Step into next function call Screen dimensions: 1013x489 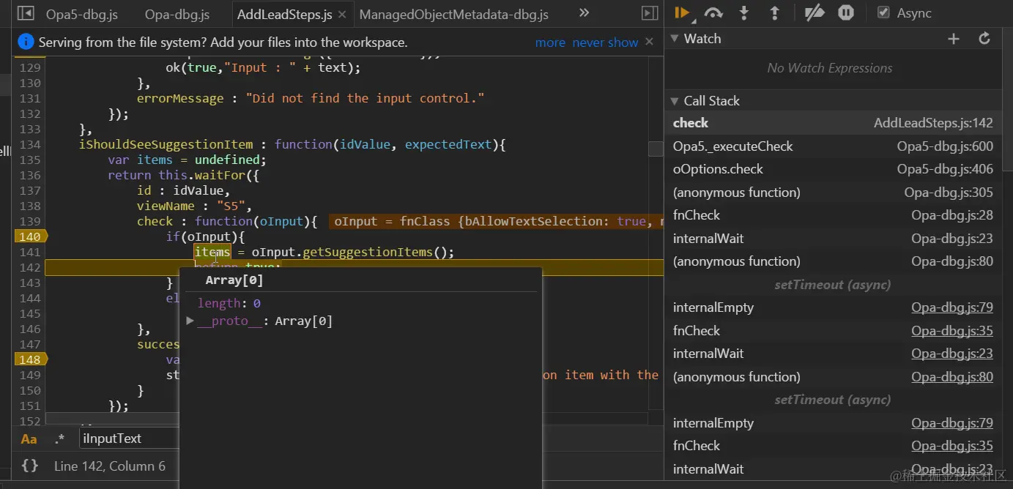[x=744, y=12]
